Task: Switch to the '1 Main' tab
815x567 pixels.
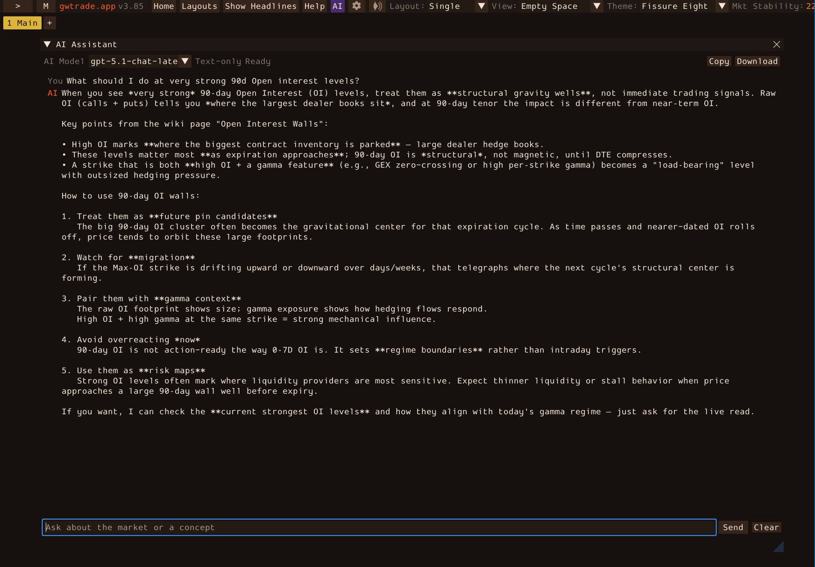Action: tap(22, 23)
